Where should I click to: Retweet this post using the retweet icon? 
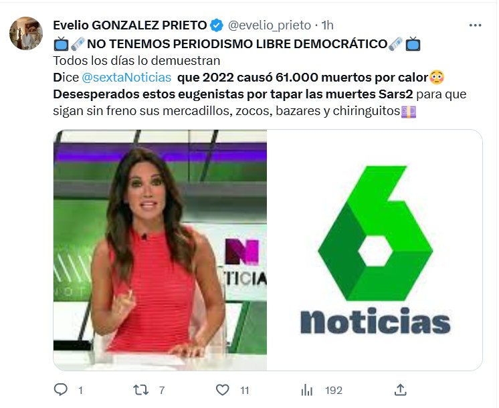pyautogui.click(x=140, y=390)
